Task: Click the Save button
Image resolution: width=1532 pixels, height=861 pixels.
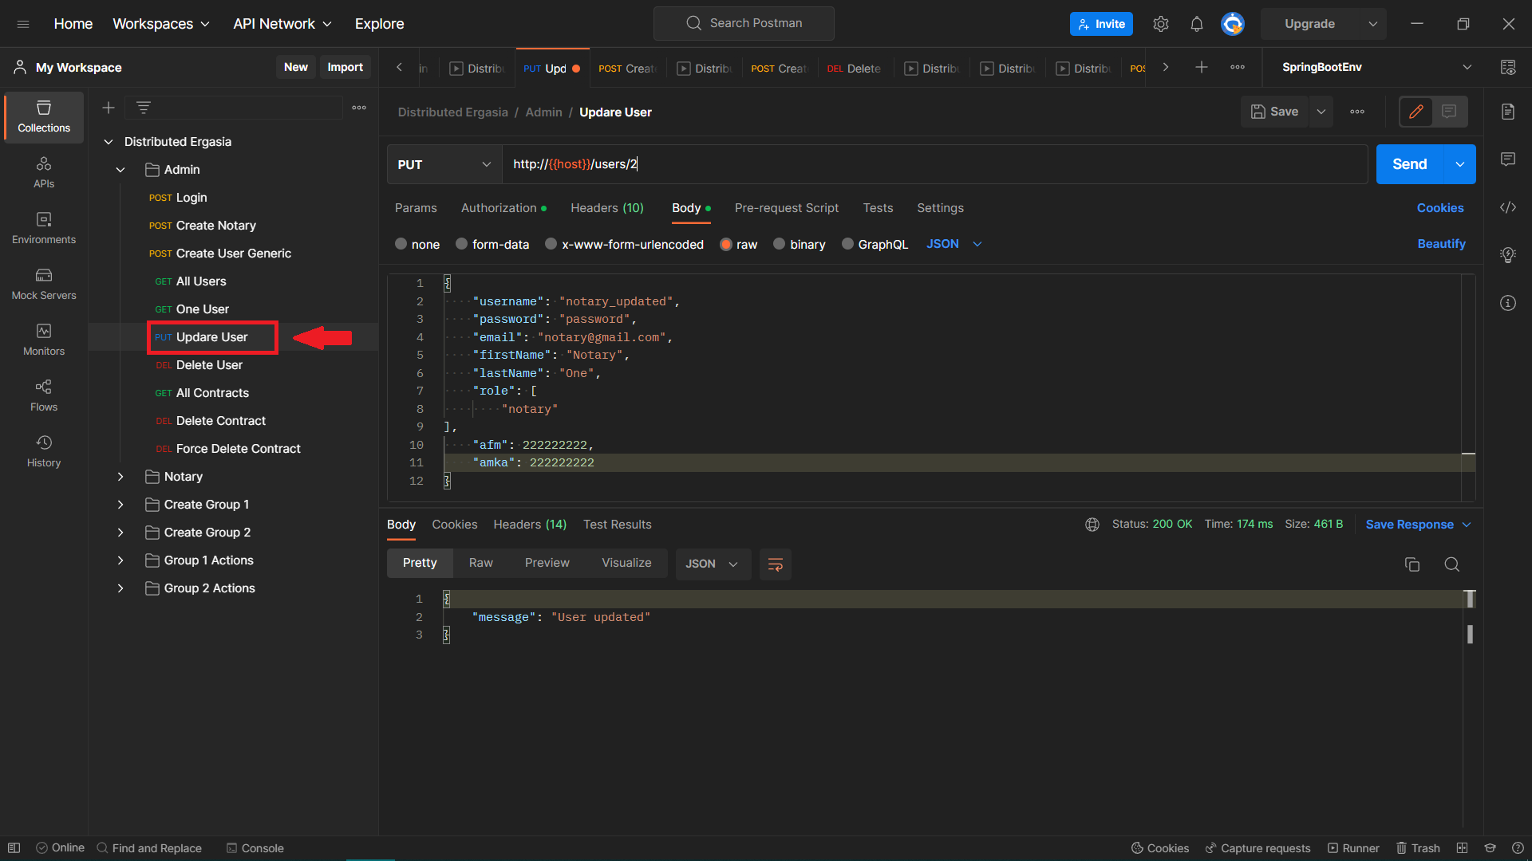Action: [x=1275, y=112]
